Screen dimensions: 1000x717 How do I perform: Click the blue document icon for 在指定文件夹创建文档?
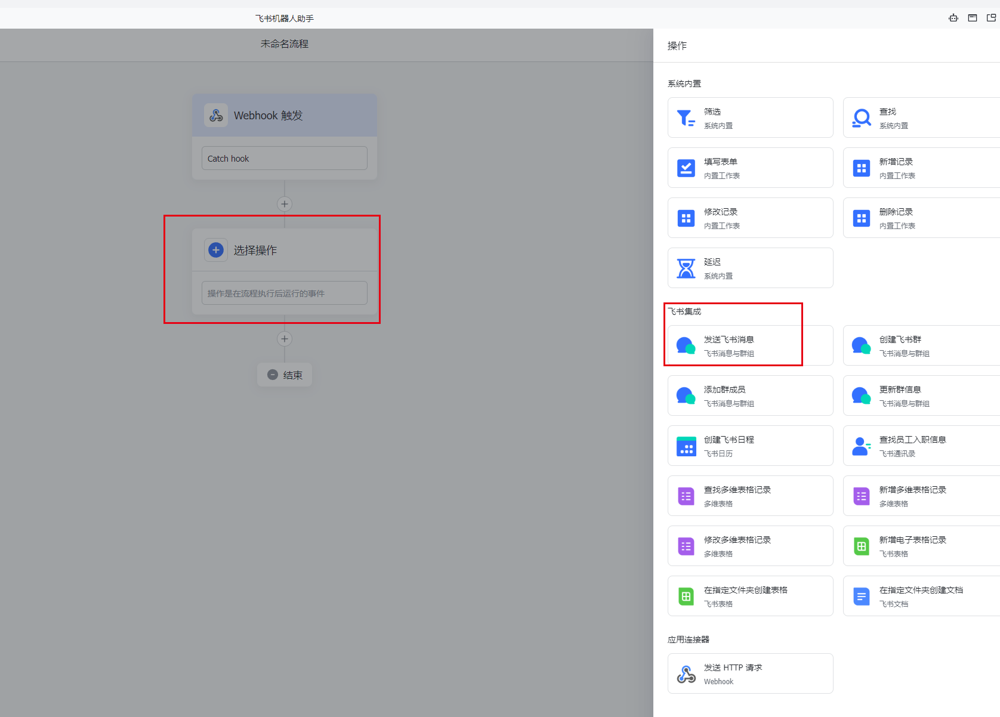(x=861, y=597)
